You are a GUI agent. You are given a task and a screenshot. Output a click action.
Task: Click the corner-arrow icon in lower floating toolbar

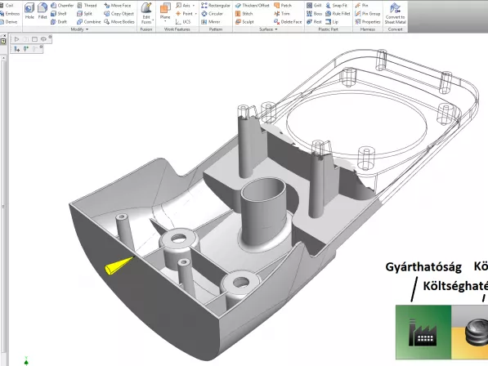click(17, 49)
